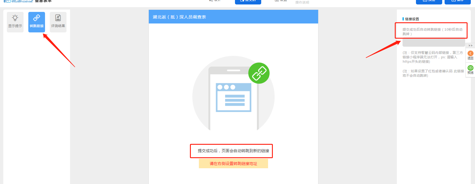Click the yellow 请在右侧设置转跳链接地址 banner
The height and width of the screenshot is (184, 475).
233,163
